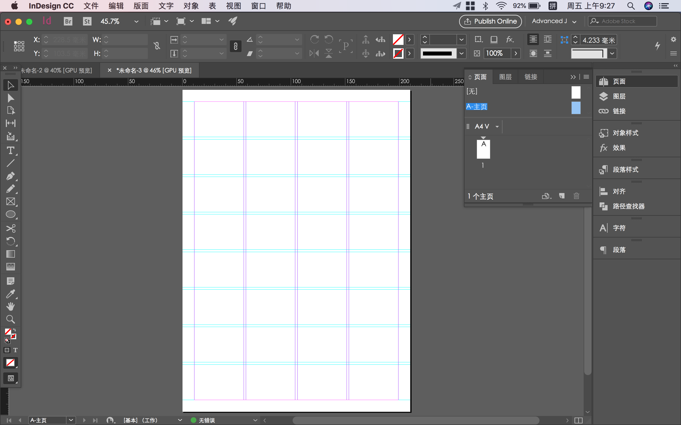Toggle formatting affects text button

(15, 350)
